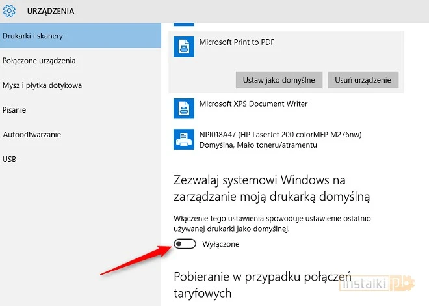This screenshot has width=429, height=306.
Task: Go to Połączone urządzenia
Action: coord(39,61)
